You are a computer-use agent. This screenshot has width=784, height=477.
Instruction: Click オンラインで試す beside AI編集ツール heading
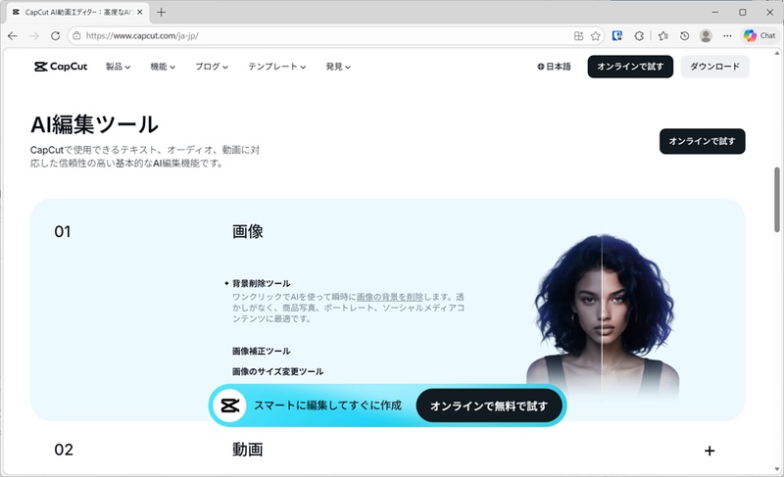coord(702,141)
